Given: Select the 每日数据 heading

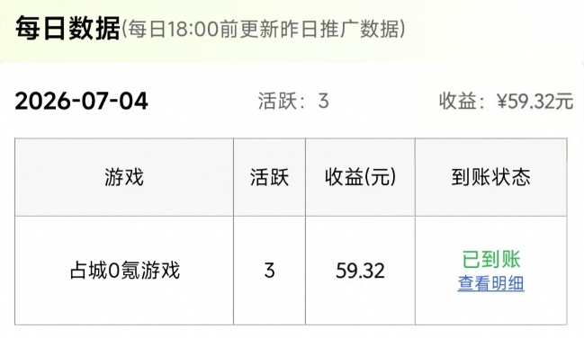Looking at the screenshot, I should [67, 28].
